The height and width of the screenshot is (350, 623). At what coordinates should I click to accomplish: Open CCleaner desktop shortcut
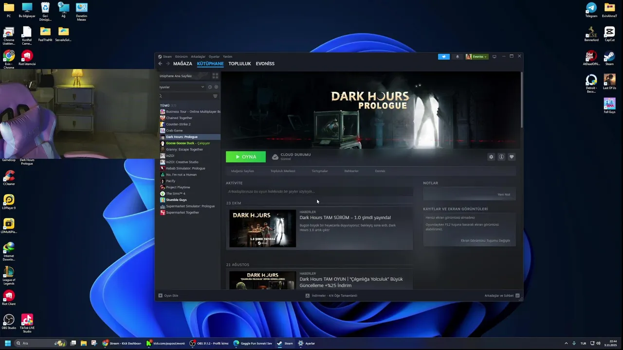[x=9, y=178]
